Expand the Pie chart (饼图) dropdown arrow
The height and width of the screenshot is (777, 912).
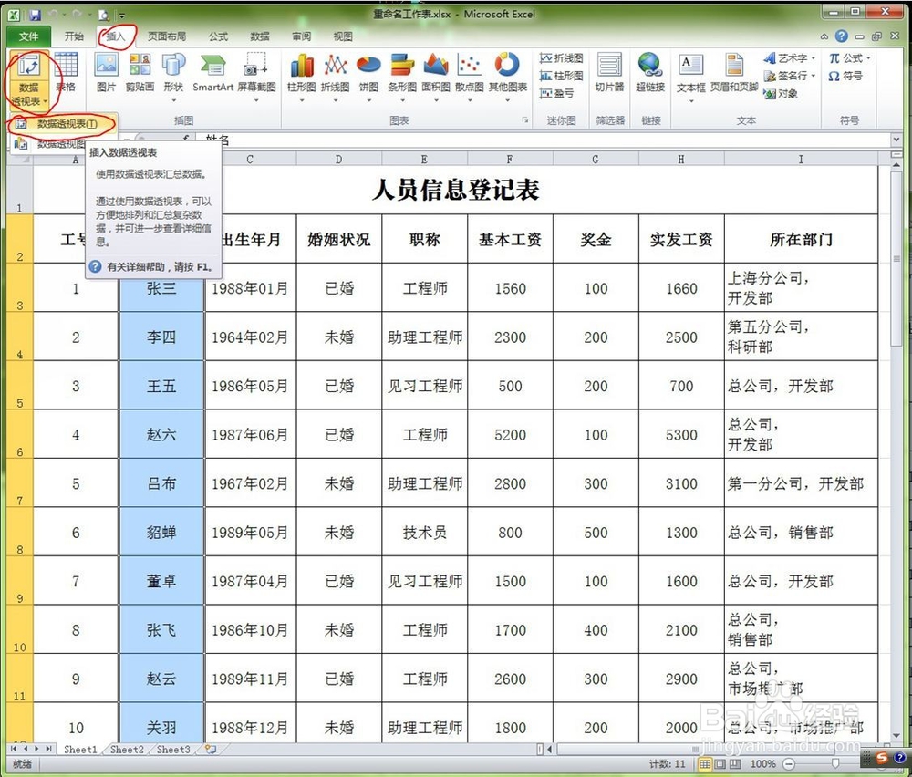pos(368,100)
